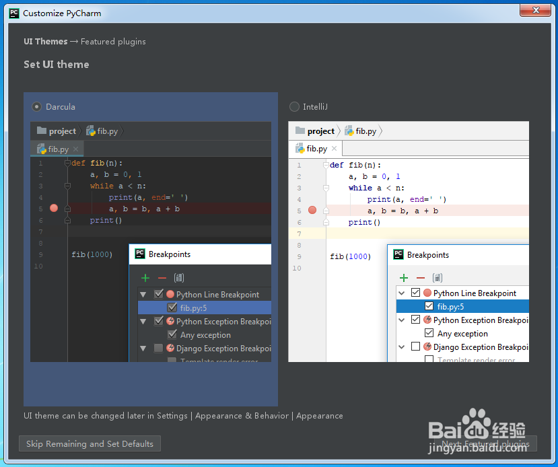558x467 pixels.
Task: Toggle Any exception checkbox in Darcula preview
Action: tap(172, 334)
